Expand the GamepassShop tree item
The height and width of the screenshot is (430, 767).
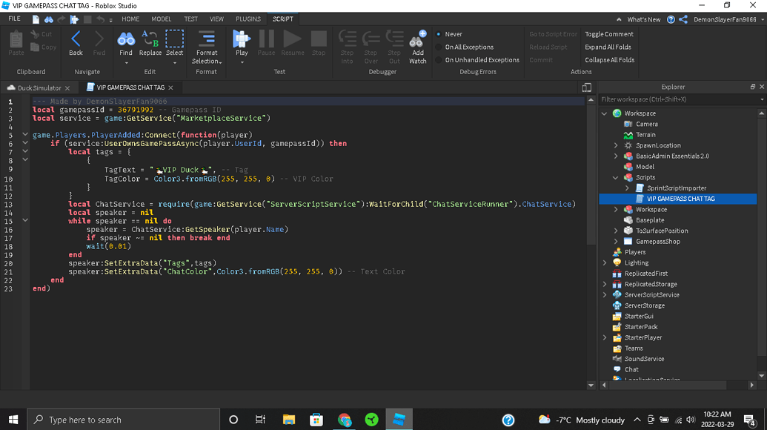point(616,241)
